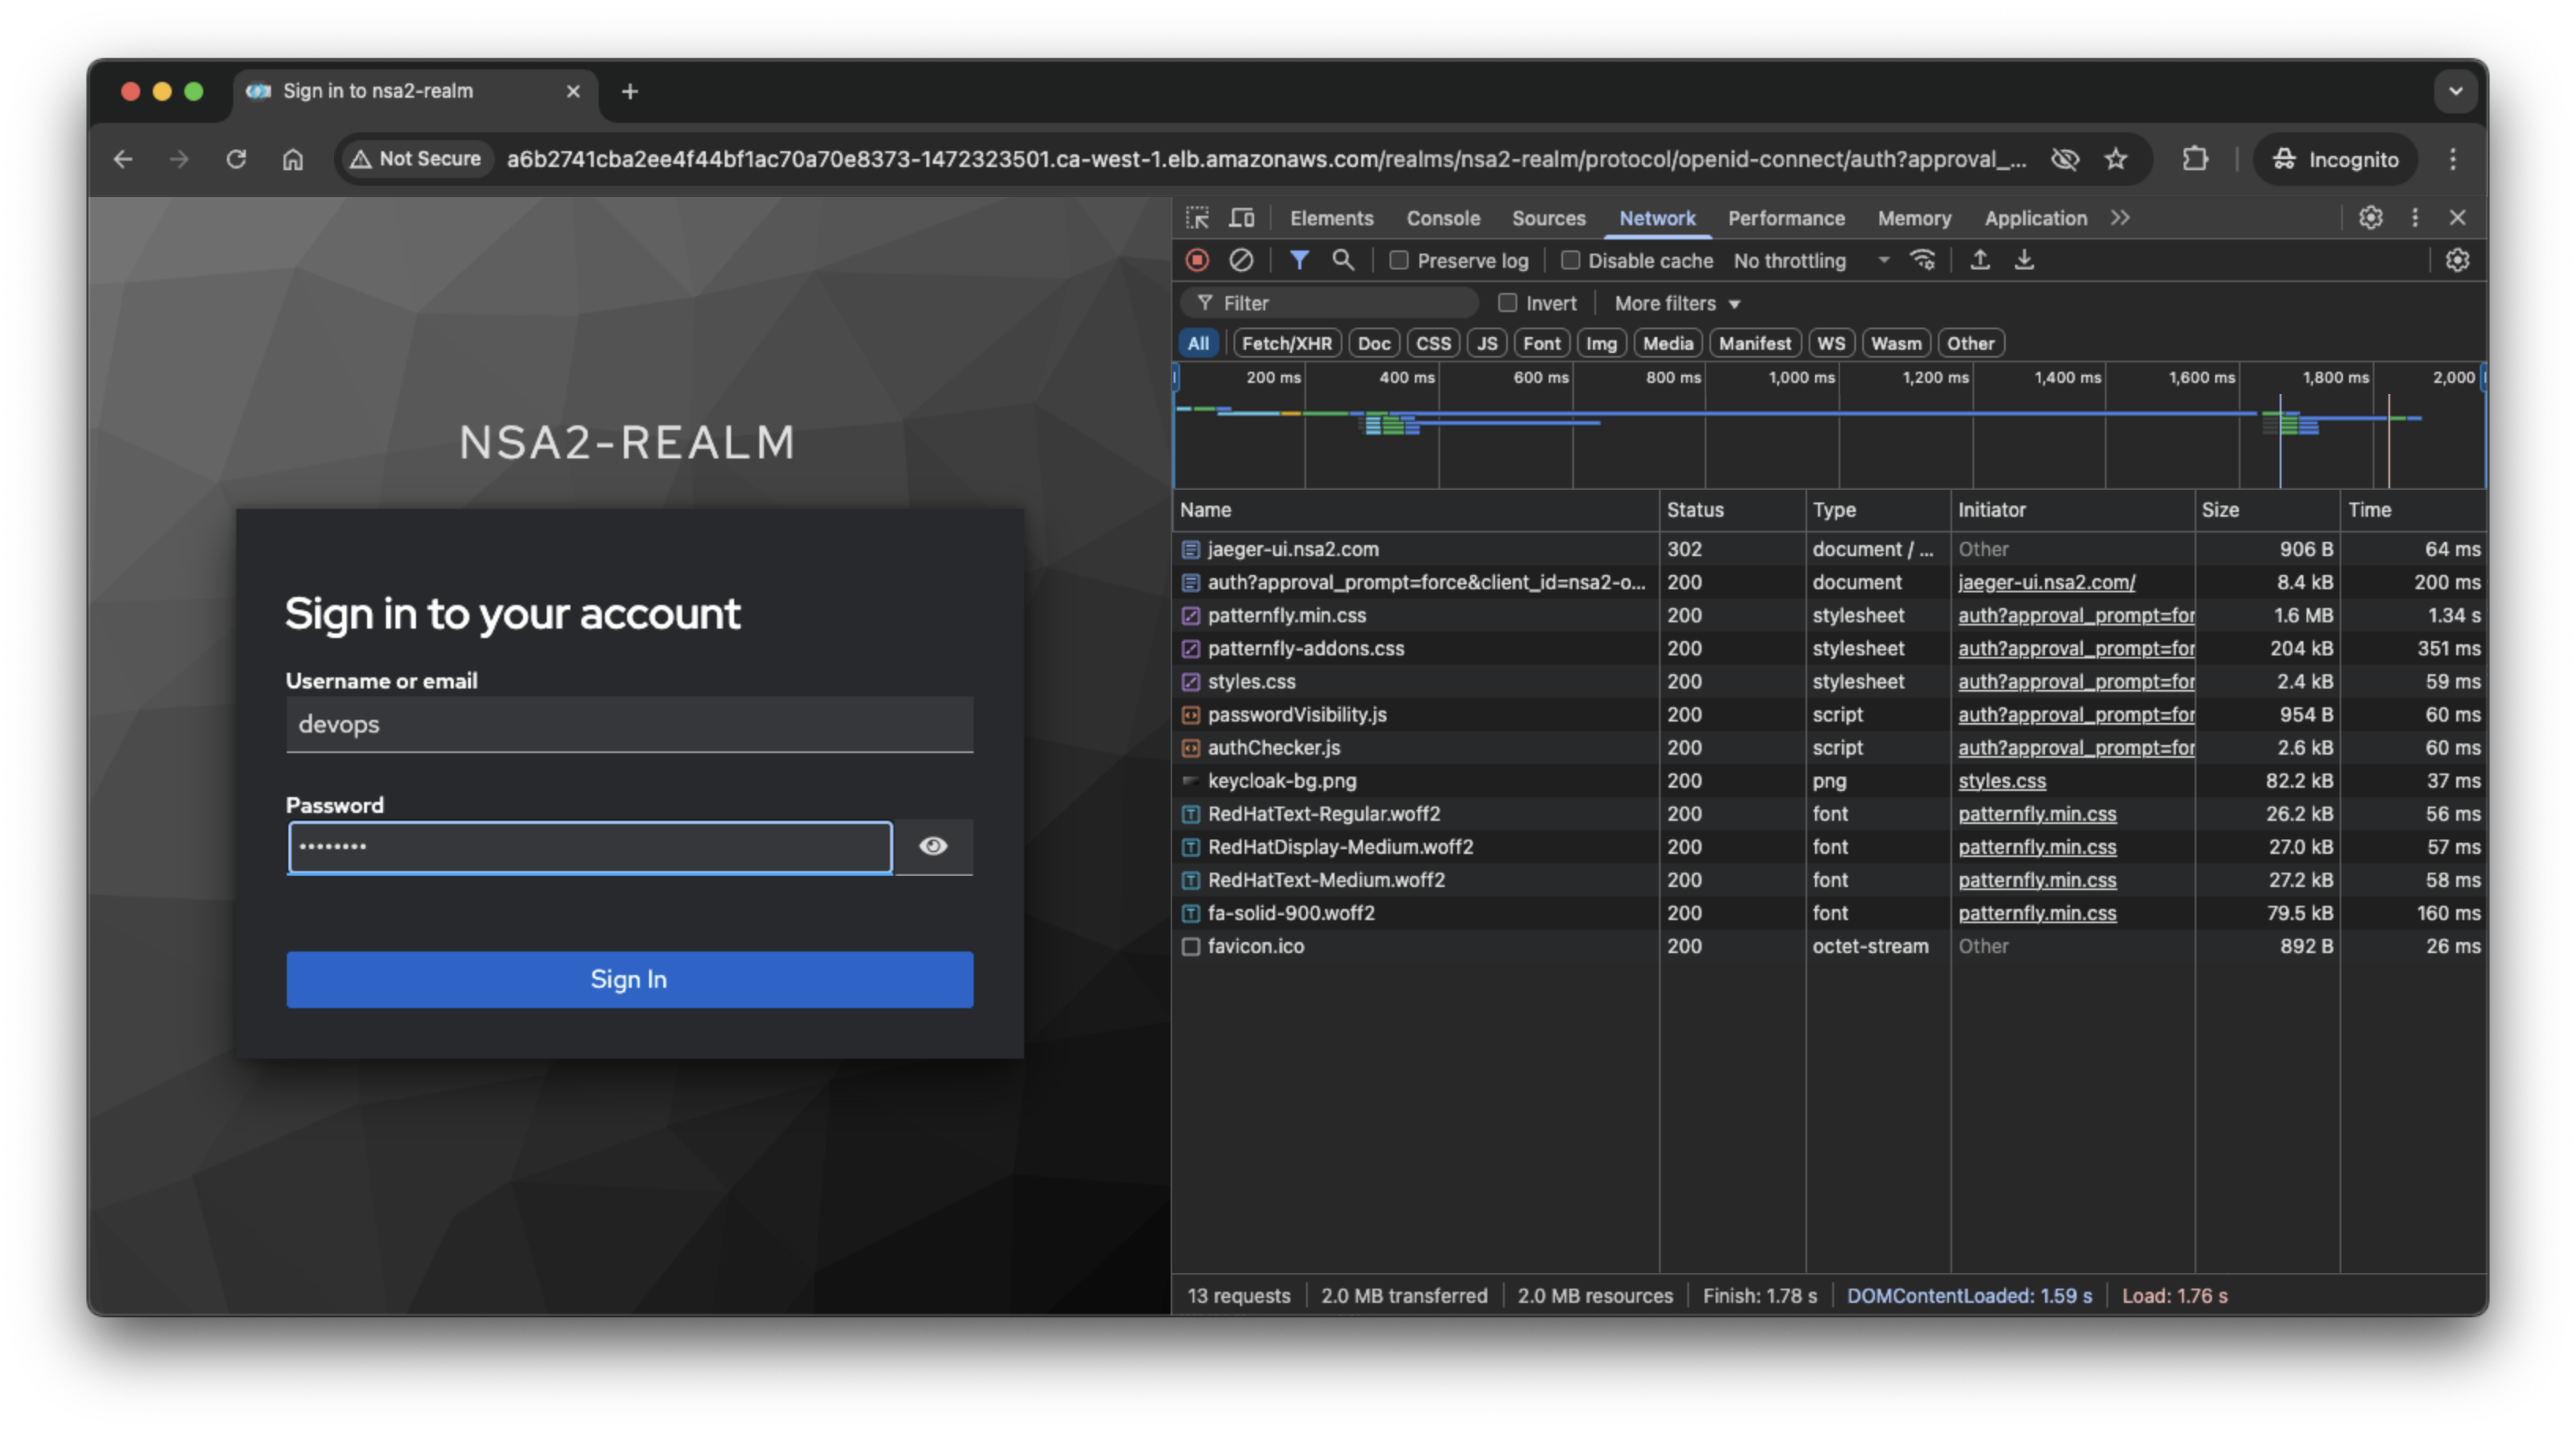
Task: Tick the Invert filter checkbox
Action: pos(1508,302)
